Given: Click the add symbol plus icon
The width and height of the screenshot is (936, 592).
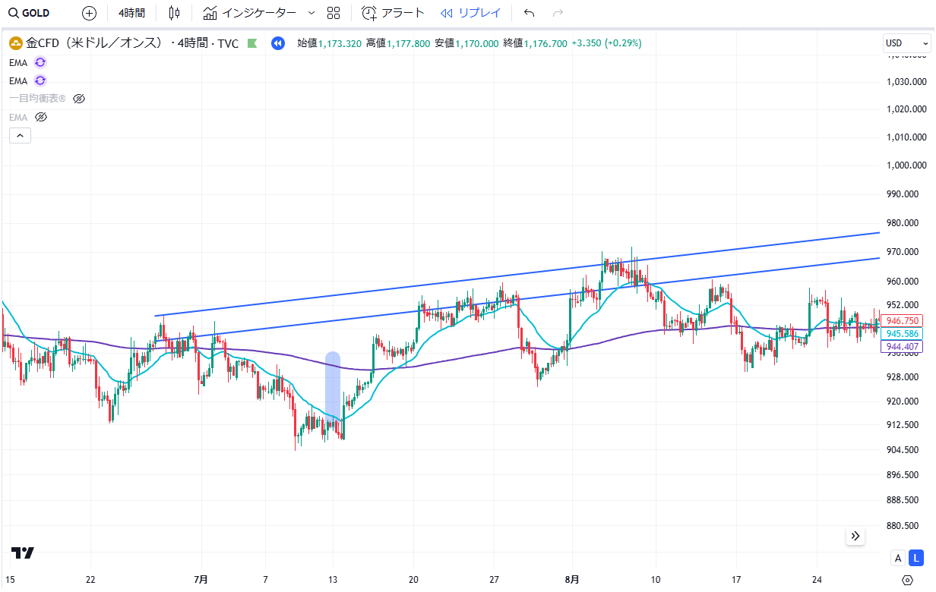Looking at the screenshot, I should tap(89, 13).
